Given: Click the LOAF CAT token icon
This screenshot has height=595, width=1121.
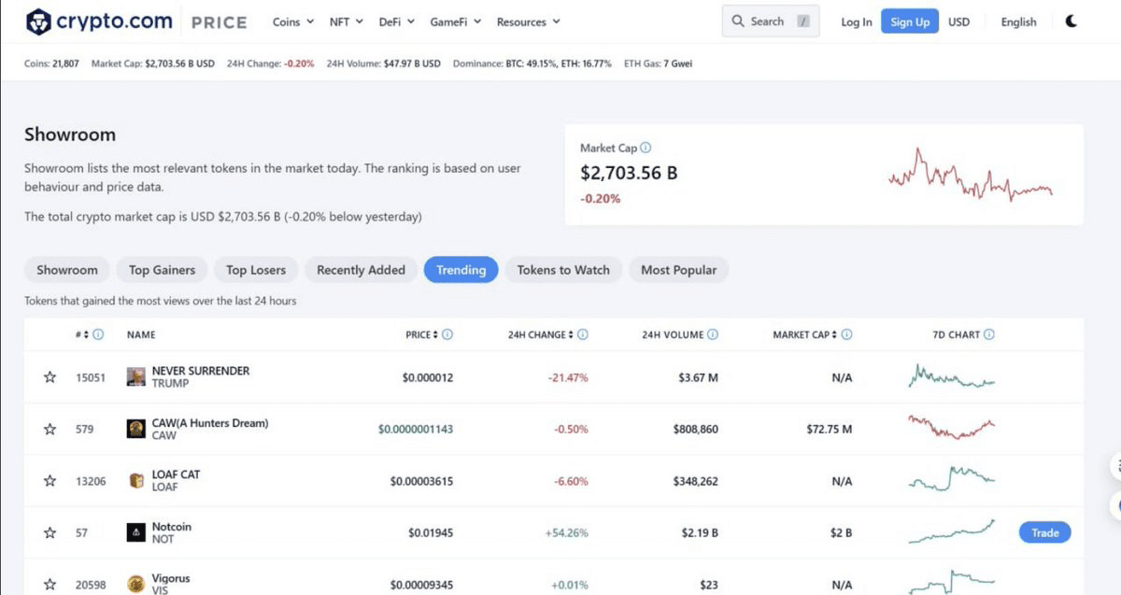Looking at the screenshot, I should (136, 481).
